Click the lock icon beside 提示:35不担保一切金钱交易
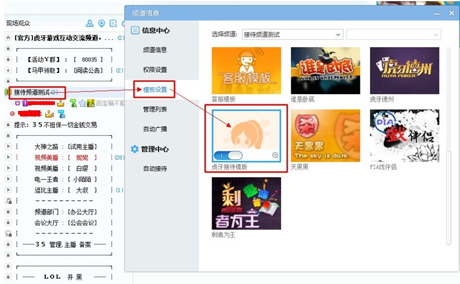The height and width of the screenshot is (284, 460). [8, 125]
